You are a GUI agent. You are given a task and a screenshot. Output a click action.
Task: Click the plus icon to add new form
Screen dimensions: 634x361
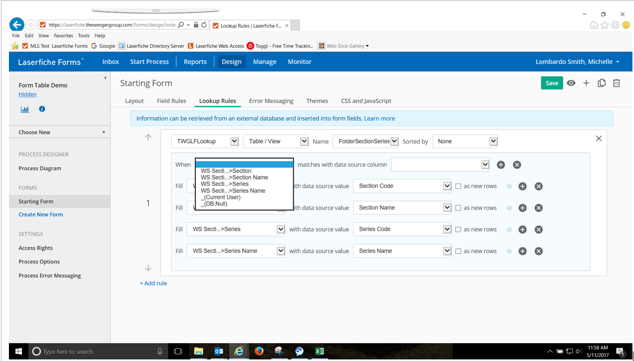(x=586, y=83)
